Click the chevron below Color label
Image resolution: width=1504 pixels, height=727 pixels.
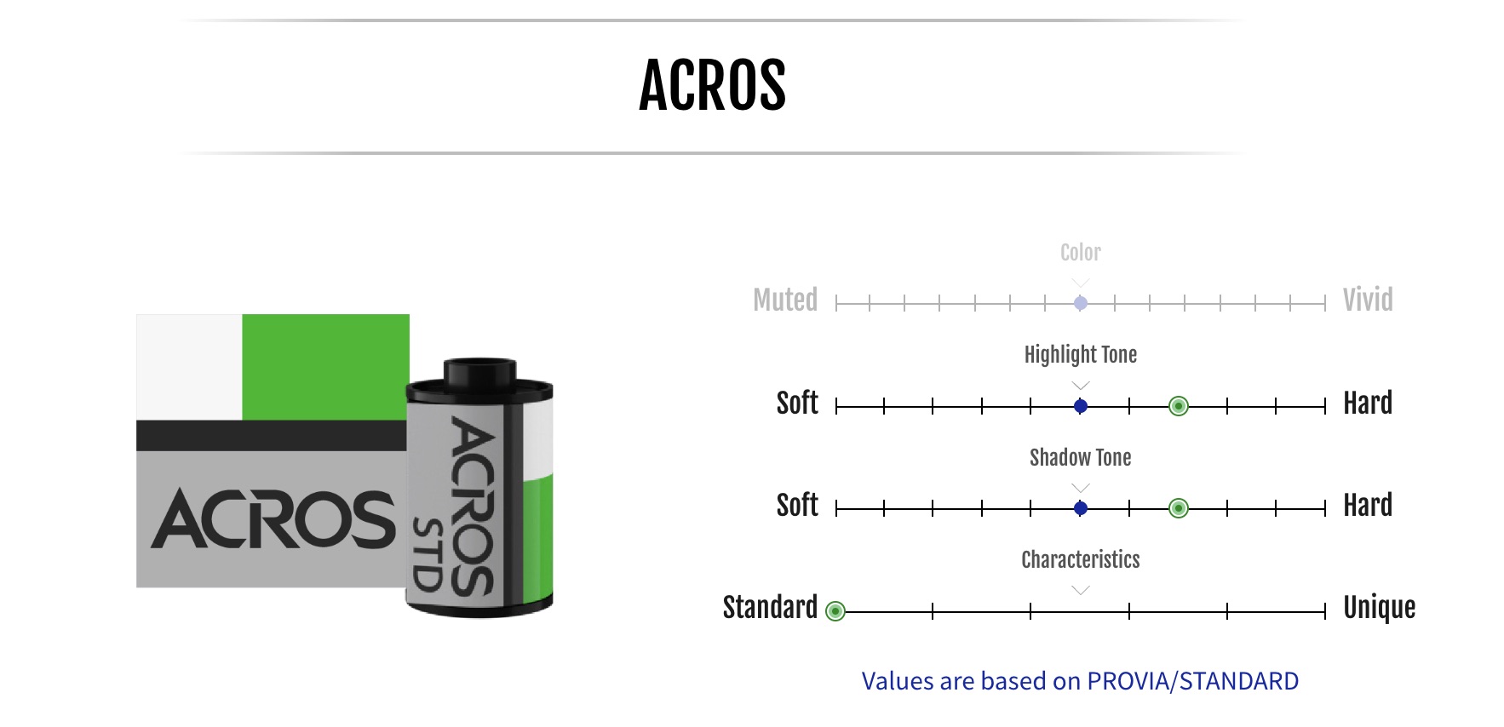tap(1081, 283)
